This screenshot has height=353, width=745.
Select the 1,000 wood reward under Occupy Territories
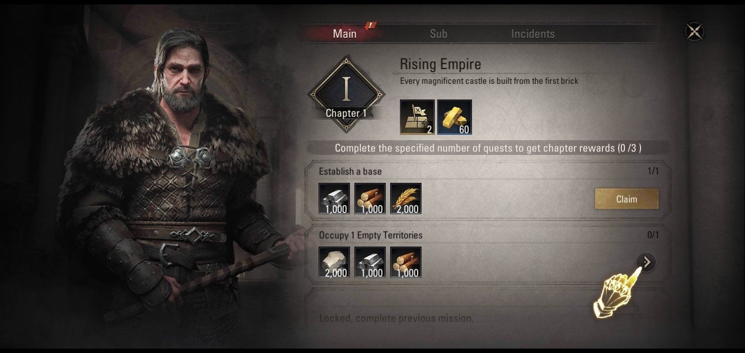[406, 262]
